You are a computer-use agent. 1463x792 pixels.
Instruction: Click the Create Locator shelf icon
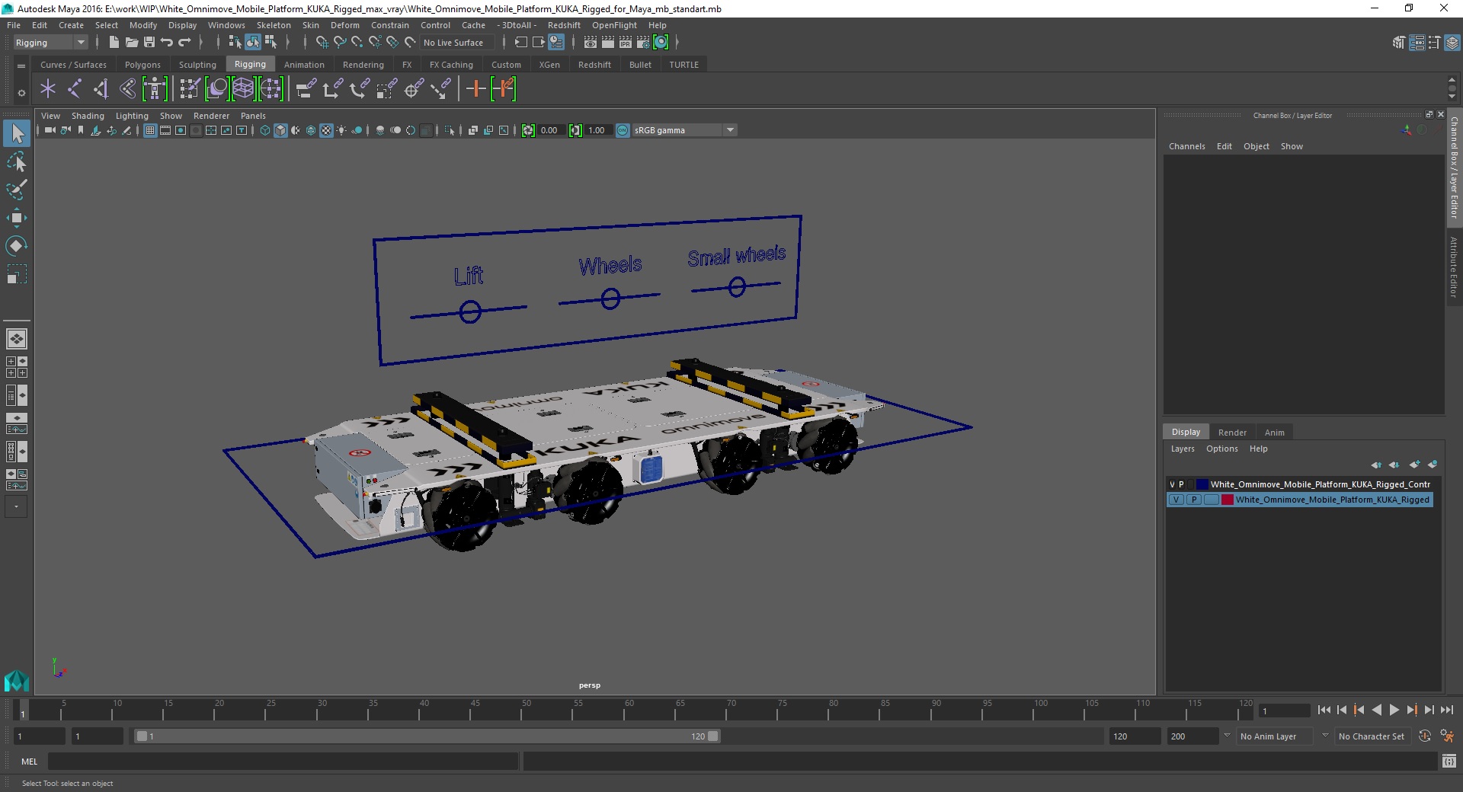point(48,89)
